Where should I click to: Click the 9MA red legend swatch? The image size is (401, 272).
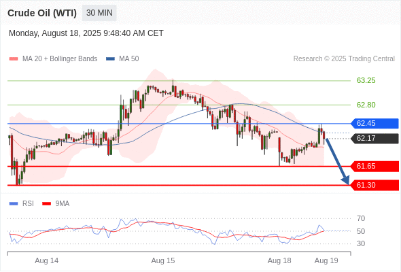click(46, 204)
